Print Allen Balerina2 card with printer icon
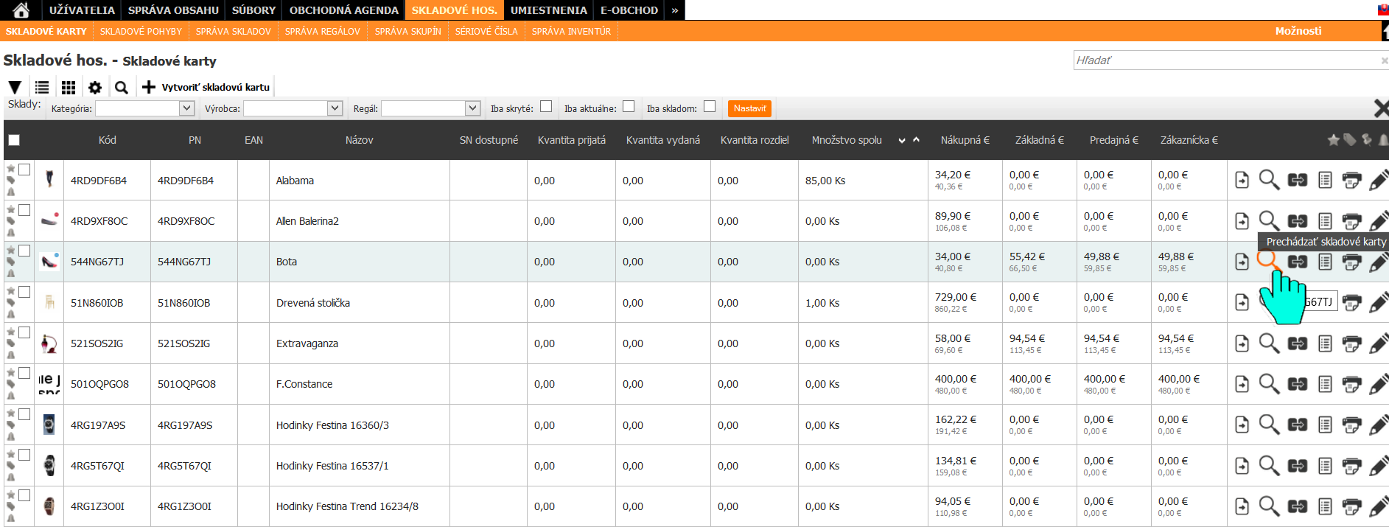 click(1351, 221)
